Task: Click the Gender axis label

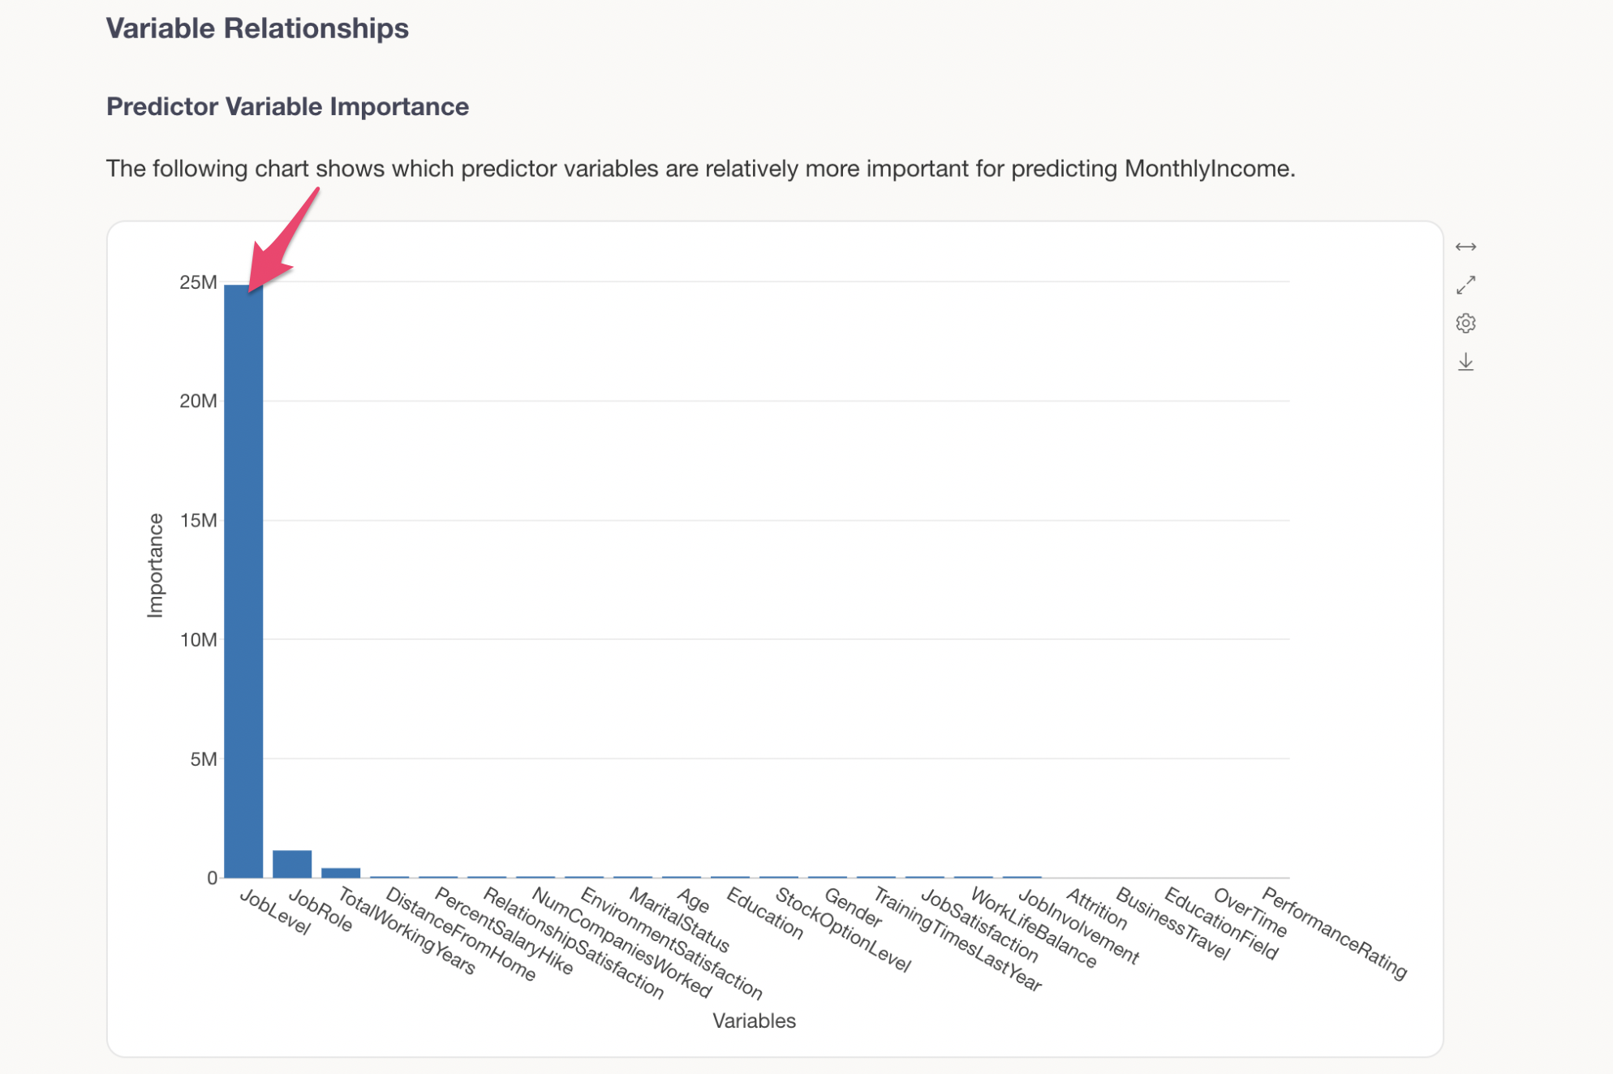Action: click(x=852, y=908)
